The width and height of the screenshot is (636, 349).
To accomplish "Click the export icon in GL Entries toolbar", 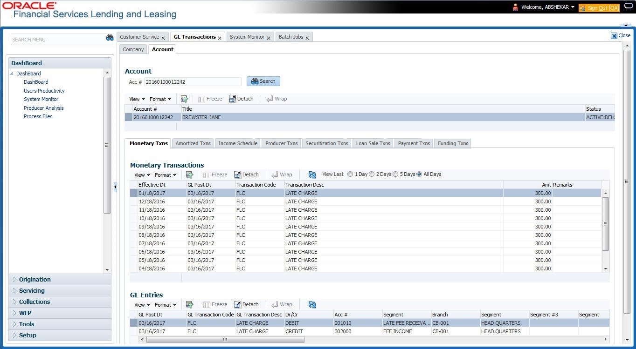I will tap(189, 304).
